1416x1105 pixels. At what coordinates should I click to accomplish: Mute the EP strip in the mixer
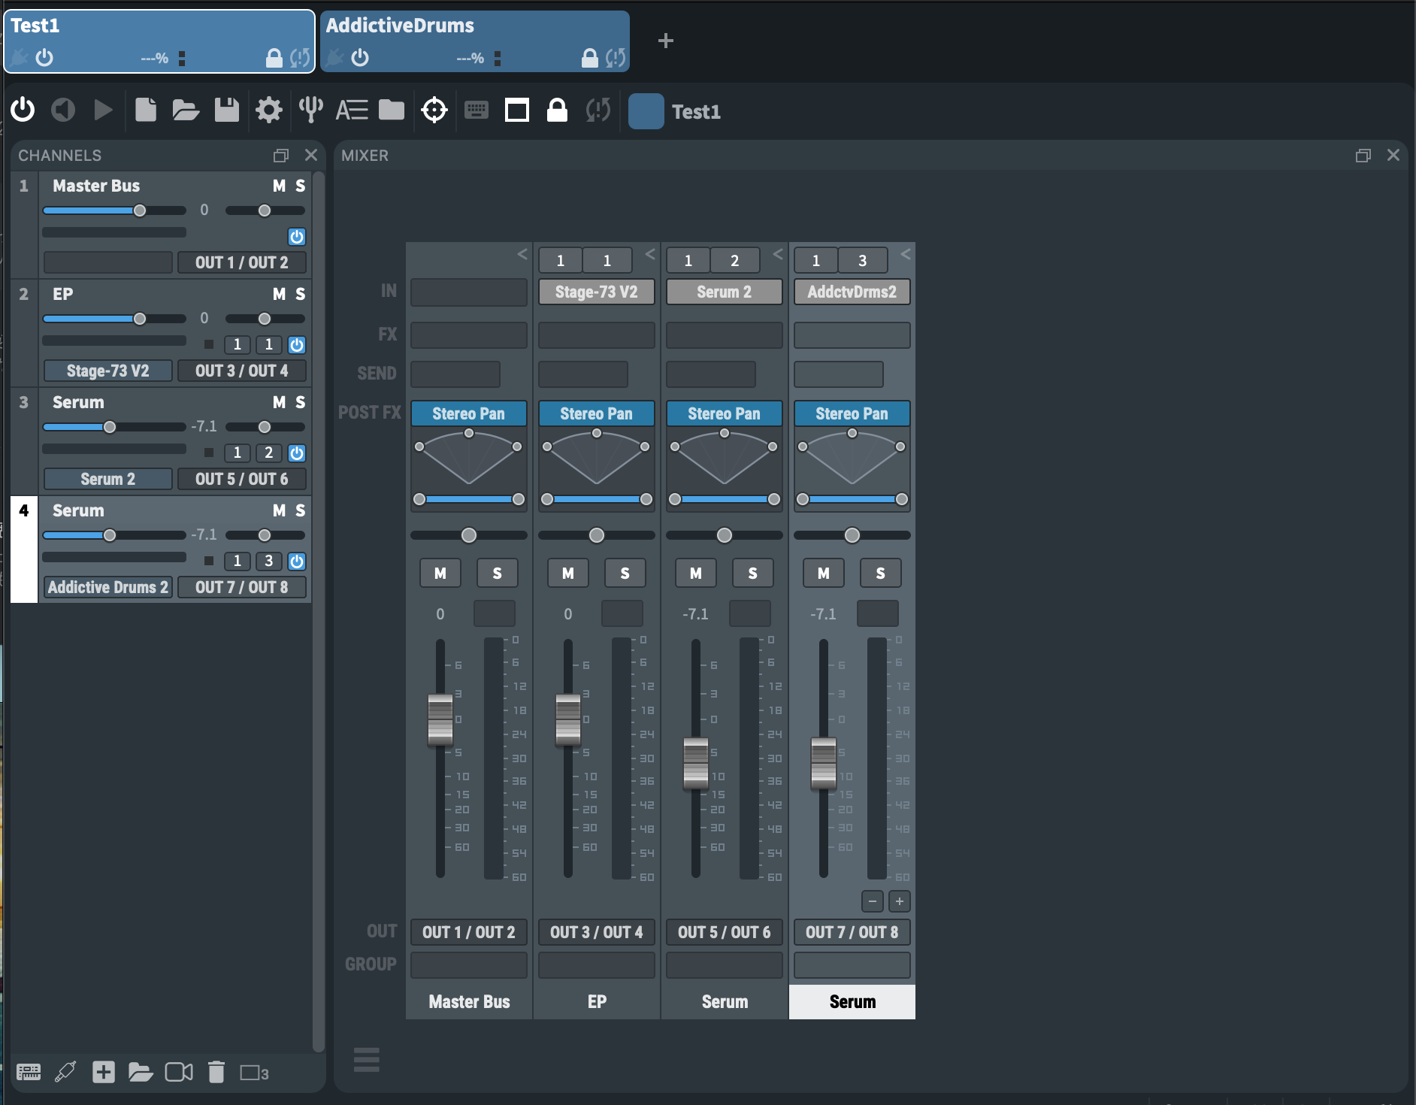click(568, 574)
